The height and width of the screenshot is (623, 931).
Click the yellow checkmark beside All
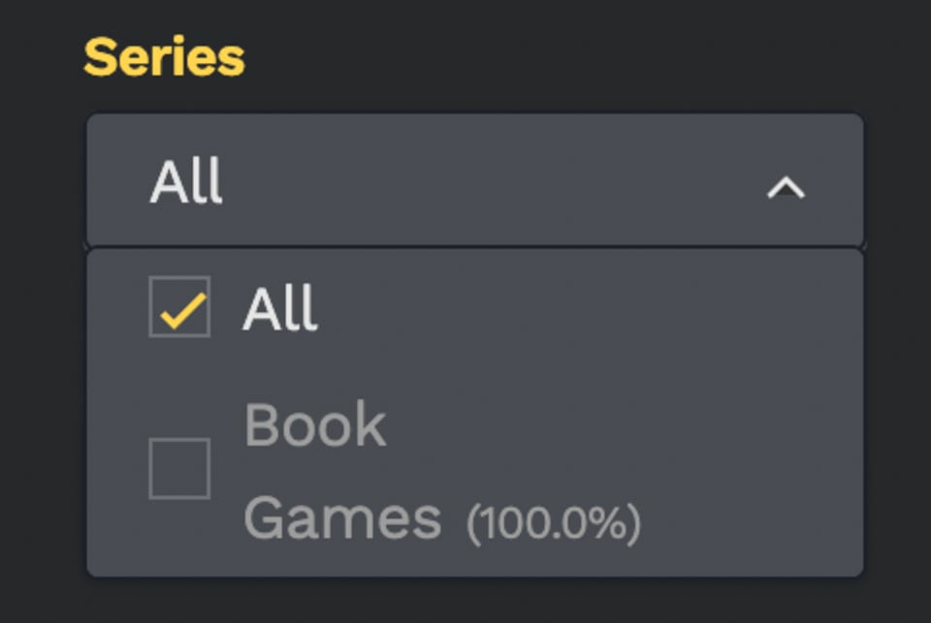(x=180, y=310)
